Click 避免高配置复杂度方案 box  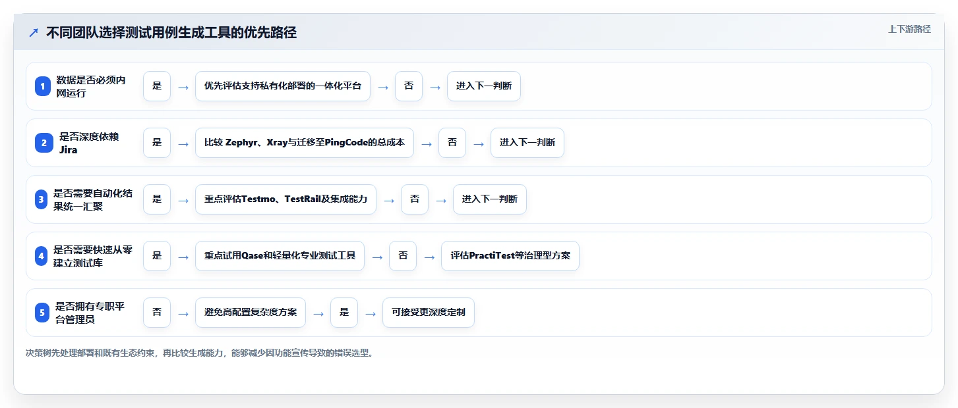(251, 313)
